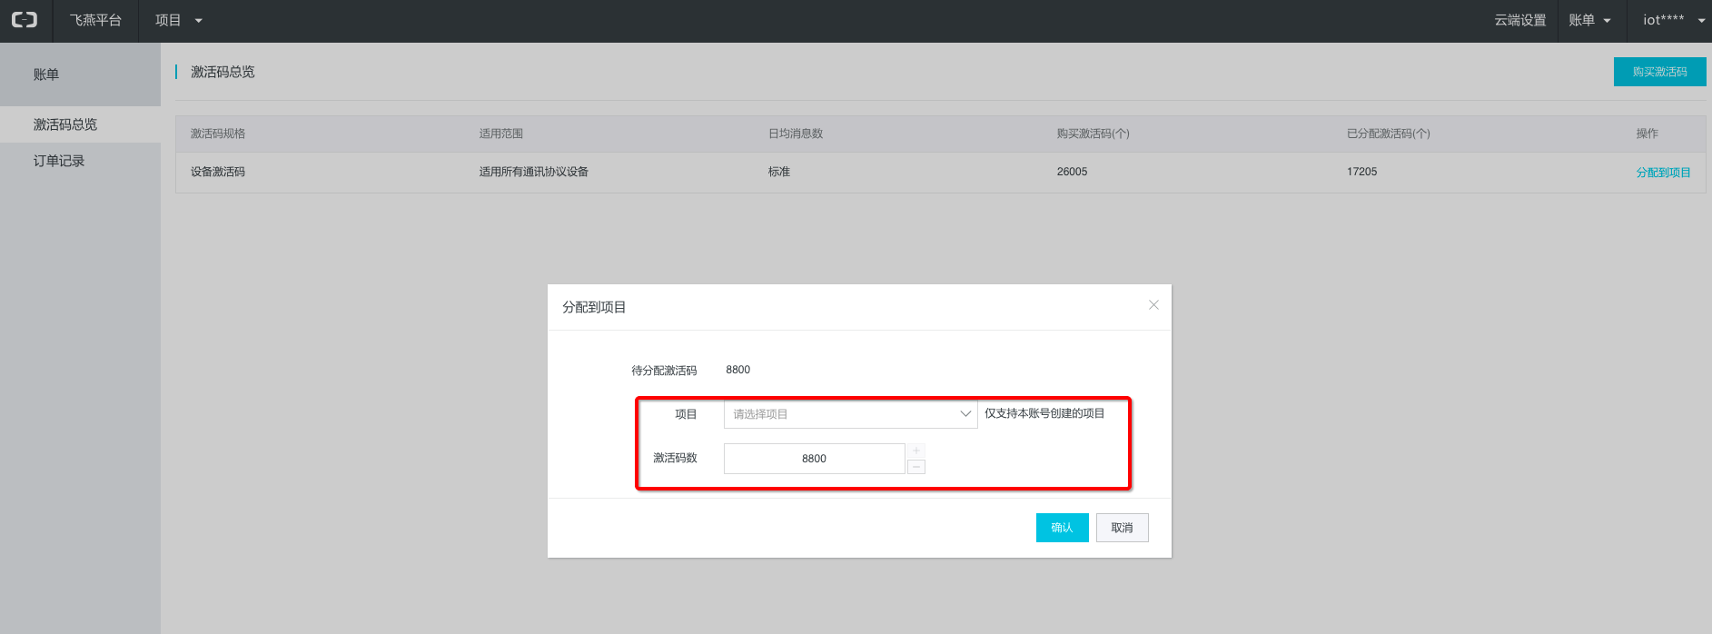Image resolution: width=1712 pixels, height=634 pixels.
Task: Select the 设备激活码 table row cell
Action: coord(218,172)
